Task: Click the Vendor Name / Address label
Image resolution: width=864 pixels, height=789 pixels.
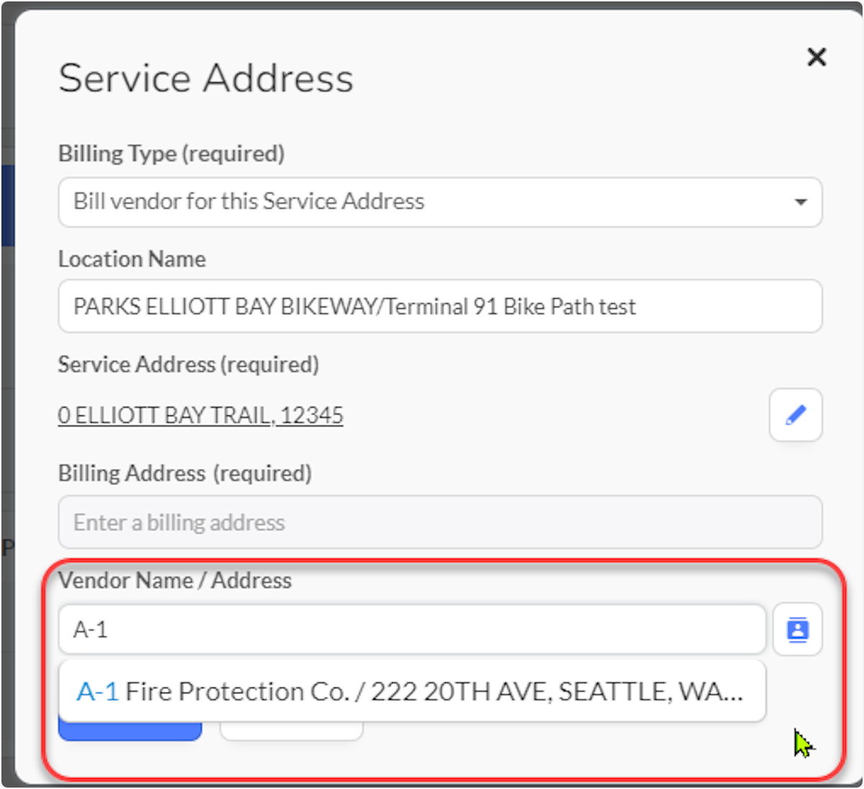Action: pyautogui.click(x=175, y=581)
